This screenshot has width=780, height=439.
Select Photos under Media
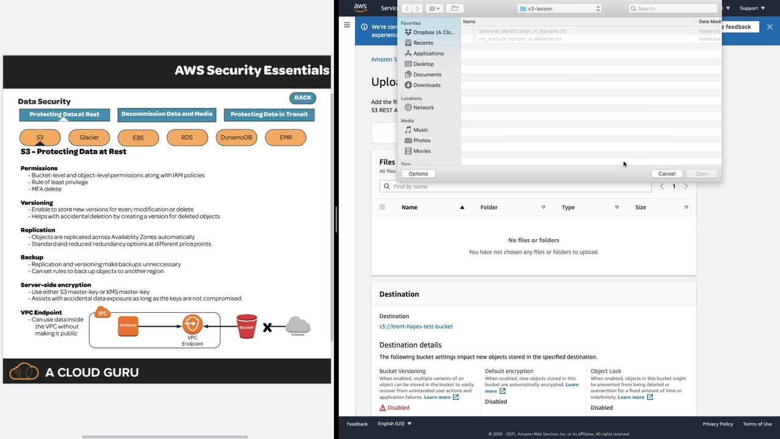pyautogui.click(x=417, y=140)
